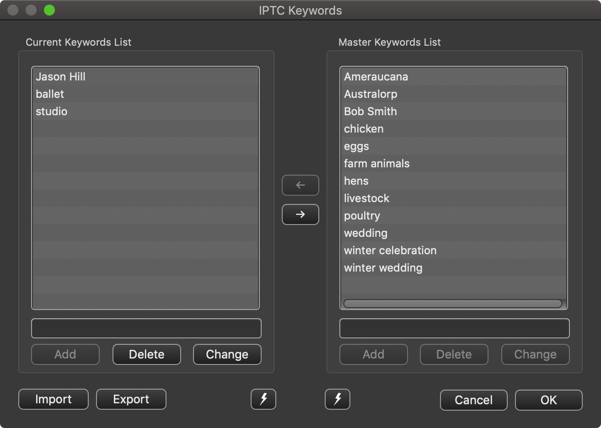Screen dimensions: 601x428
Task: Click Add under Master Keywords List
Action: (374, 354)
